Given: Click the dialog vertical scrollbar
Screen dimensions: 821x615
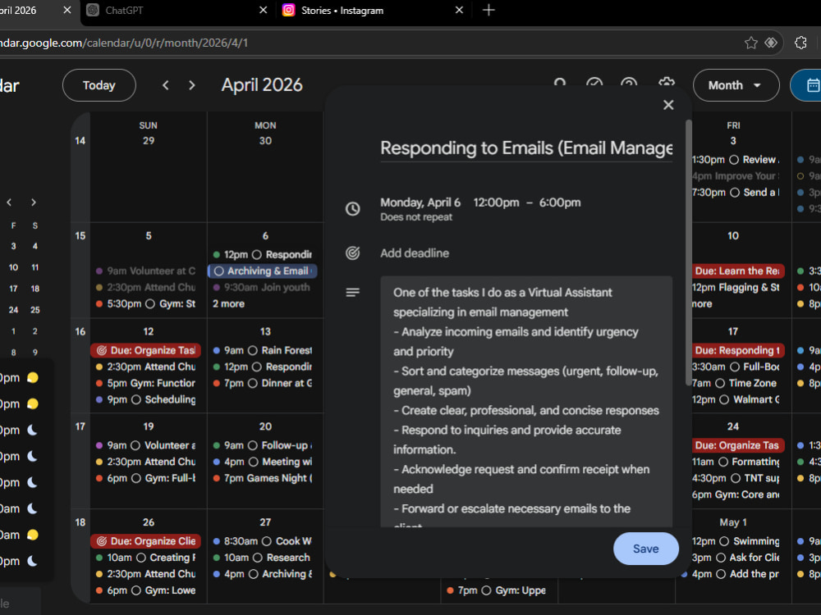Looking at the screenshot, I should (689, 253).
